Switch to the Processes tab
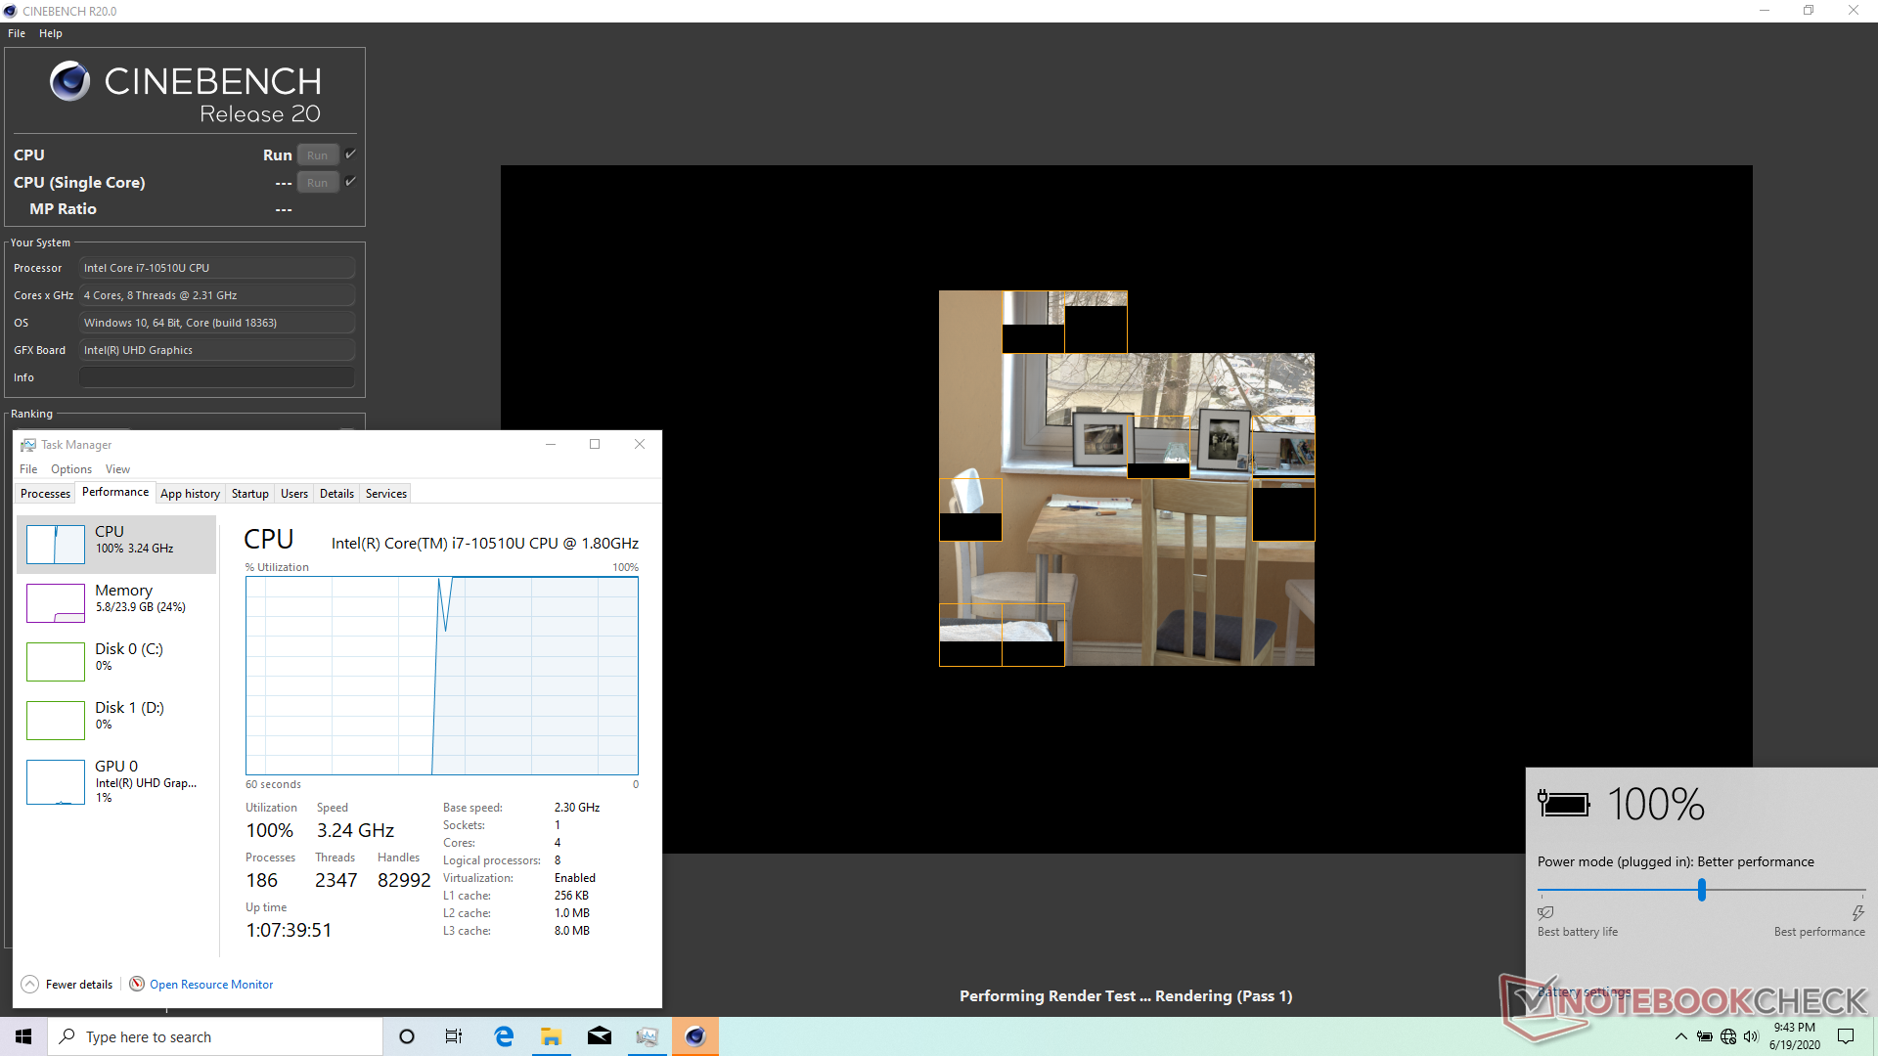The height and width of the screenshot is (1056, 1878). click(45, 494)
